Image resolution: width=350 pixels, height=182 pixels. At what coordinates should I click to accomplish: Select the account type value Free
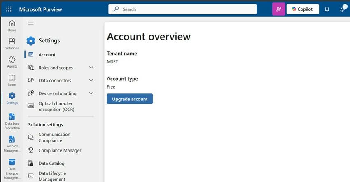(x=111, y=87)
